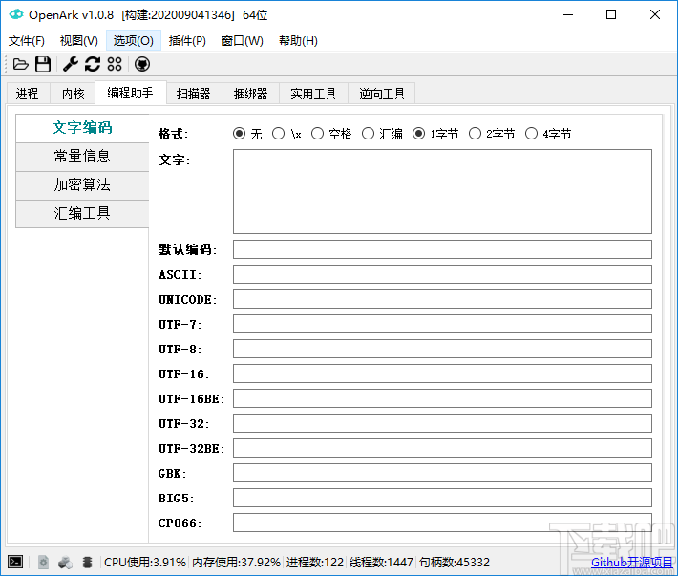This screenshot has height=576, width=678.
Task: Select the 汇编 format radio button
Action: point(382,134)
